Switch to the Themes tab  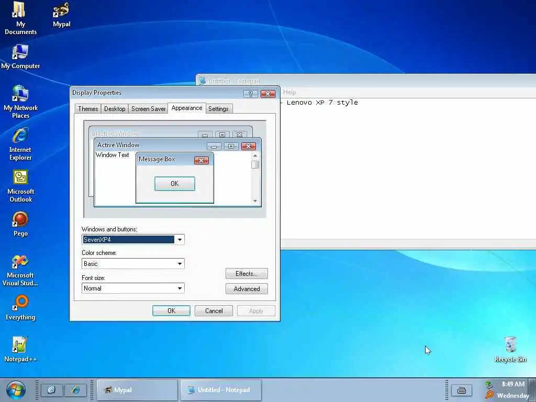[x=88, y=109]
